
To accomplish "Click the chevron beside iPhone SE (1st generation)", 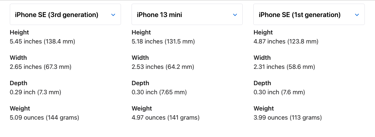I will click(357, 15).
